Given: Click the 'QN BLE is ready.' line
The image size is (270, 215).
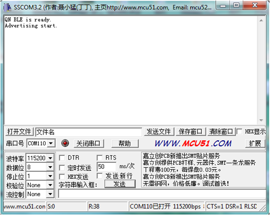Looking at the screenshot, I should click(28, 19).
